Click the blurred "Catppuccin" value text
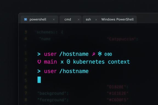Screen dimensions: 158x105 click(x=122, y=39)
